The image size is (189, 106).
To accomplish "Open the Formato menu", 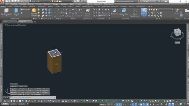I will point(39,4).
